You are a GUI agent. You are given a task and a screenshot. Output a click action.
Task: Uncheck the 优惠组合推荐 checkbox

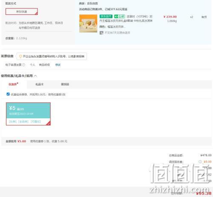pos(8,94)
